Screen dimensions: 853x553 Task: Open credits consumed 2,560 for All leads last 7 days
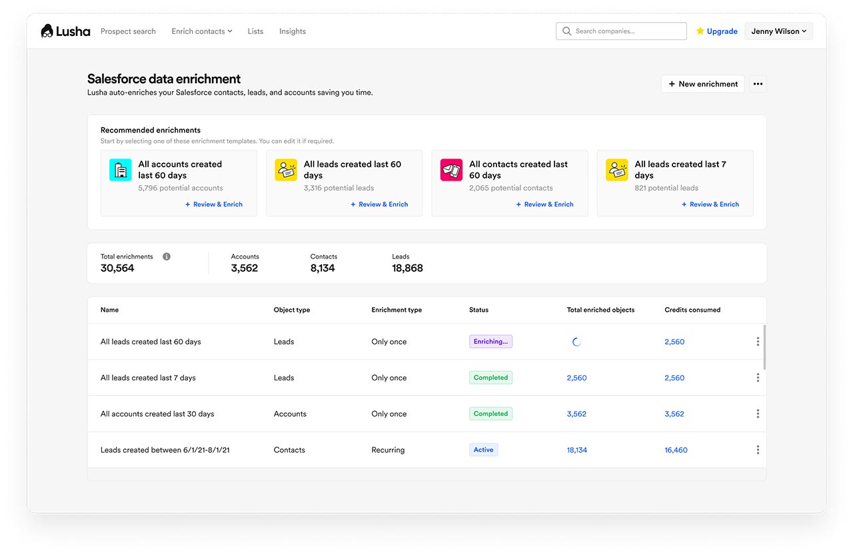pyautogui.click(x=674, y=378)
